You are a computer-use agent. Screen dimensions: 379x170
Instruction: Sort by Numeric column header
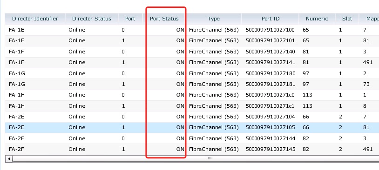317,19
